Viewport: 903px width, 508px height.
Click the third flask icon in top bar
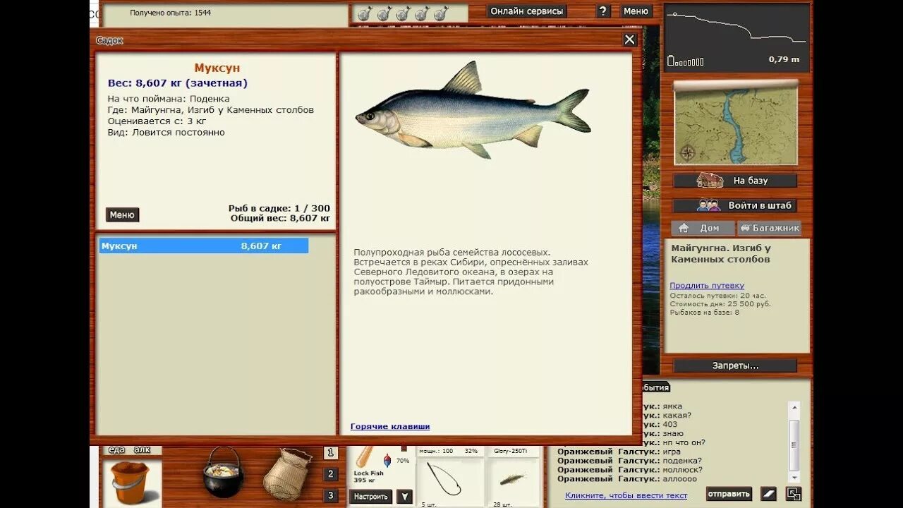(403, 13)
